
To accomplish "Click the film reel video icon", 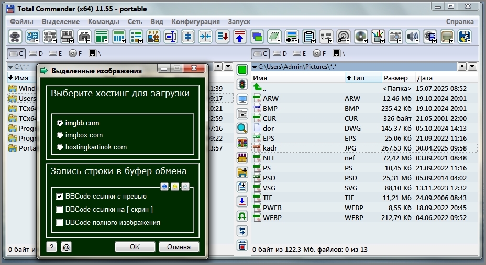I will pyautogui.click(x=429, y=37).
